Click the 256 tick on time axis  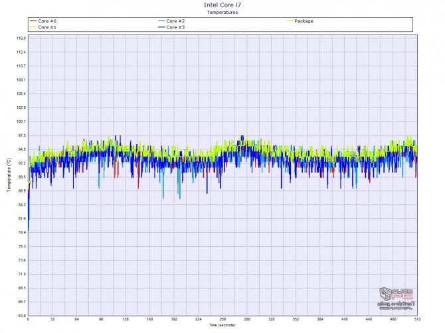pos(222,319)
